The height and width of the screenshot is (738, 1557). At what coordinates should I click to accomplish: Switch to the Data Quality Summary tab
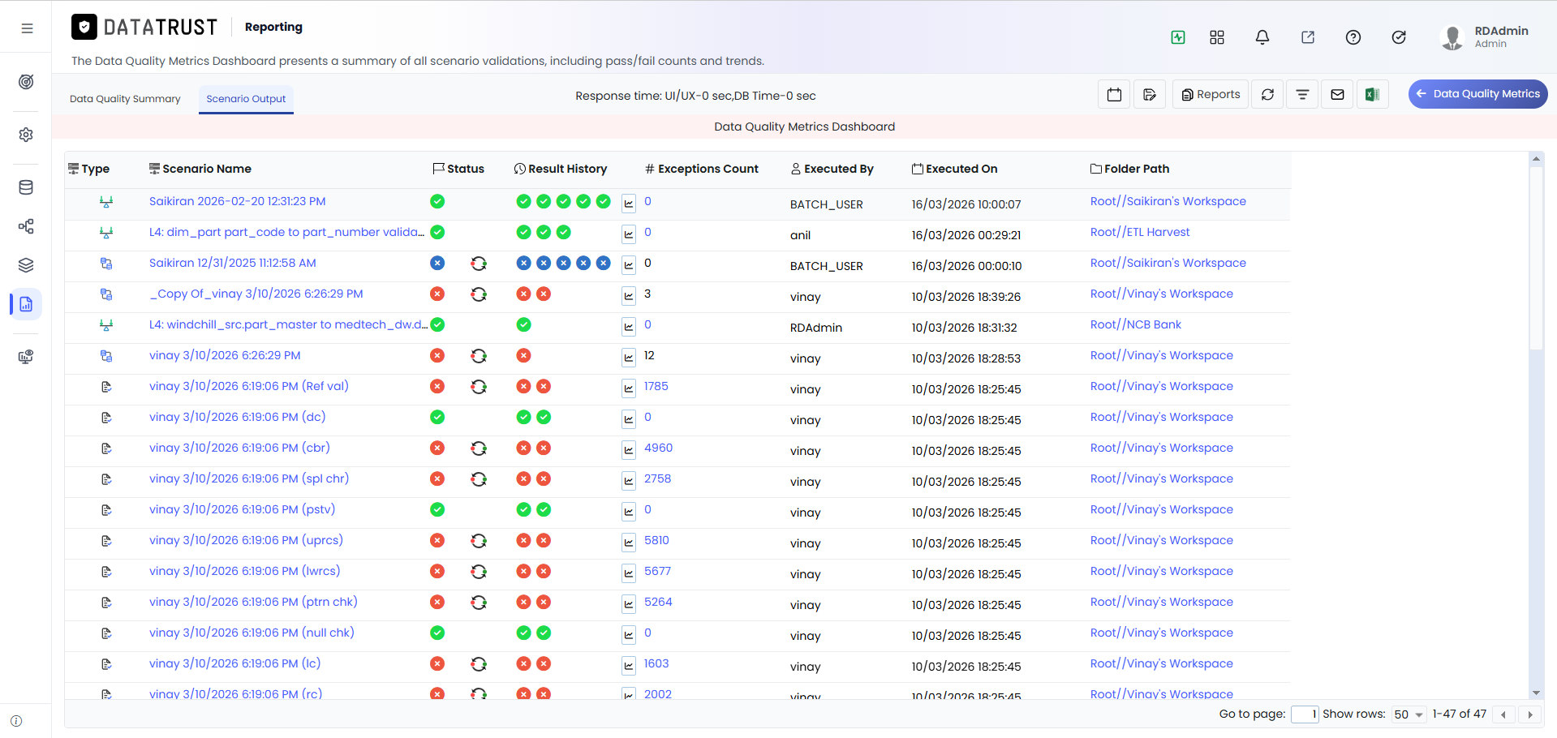[125, 99]
